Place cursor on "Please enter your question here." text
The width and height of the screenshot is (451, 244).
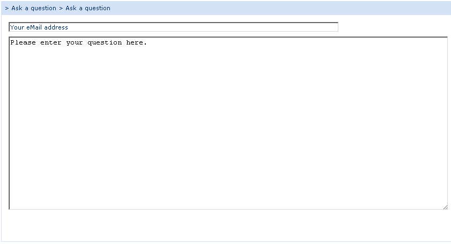pos(78,42)
